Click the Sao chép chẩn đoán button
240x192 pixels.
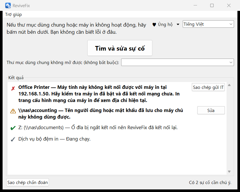27,182
